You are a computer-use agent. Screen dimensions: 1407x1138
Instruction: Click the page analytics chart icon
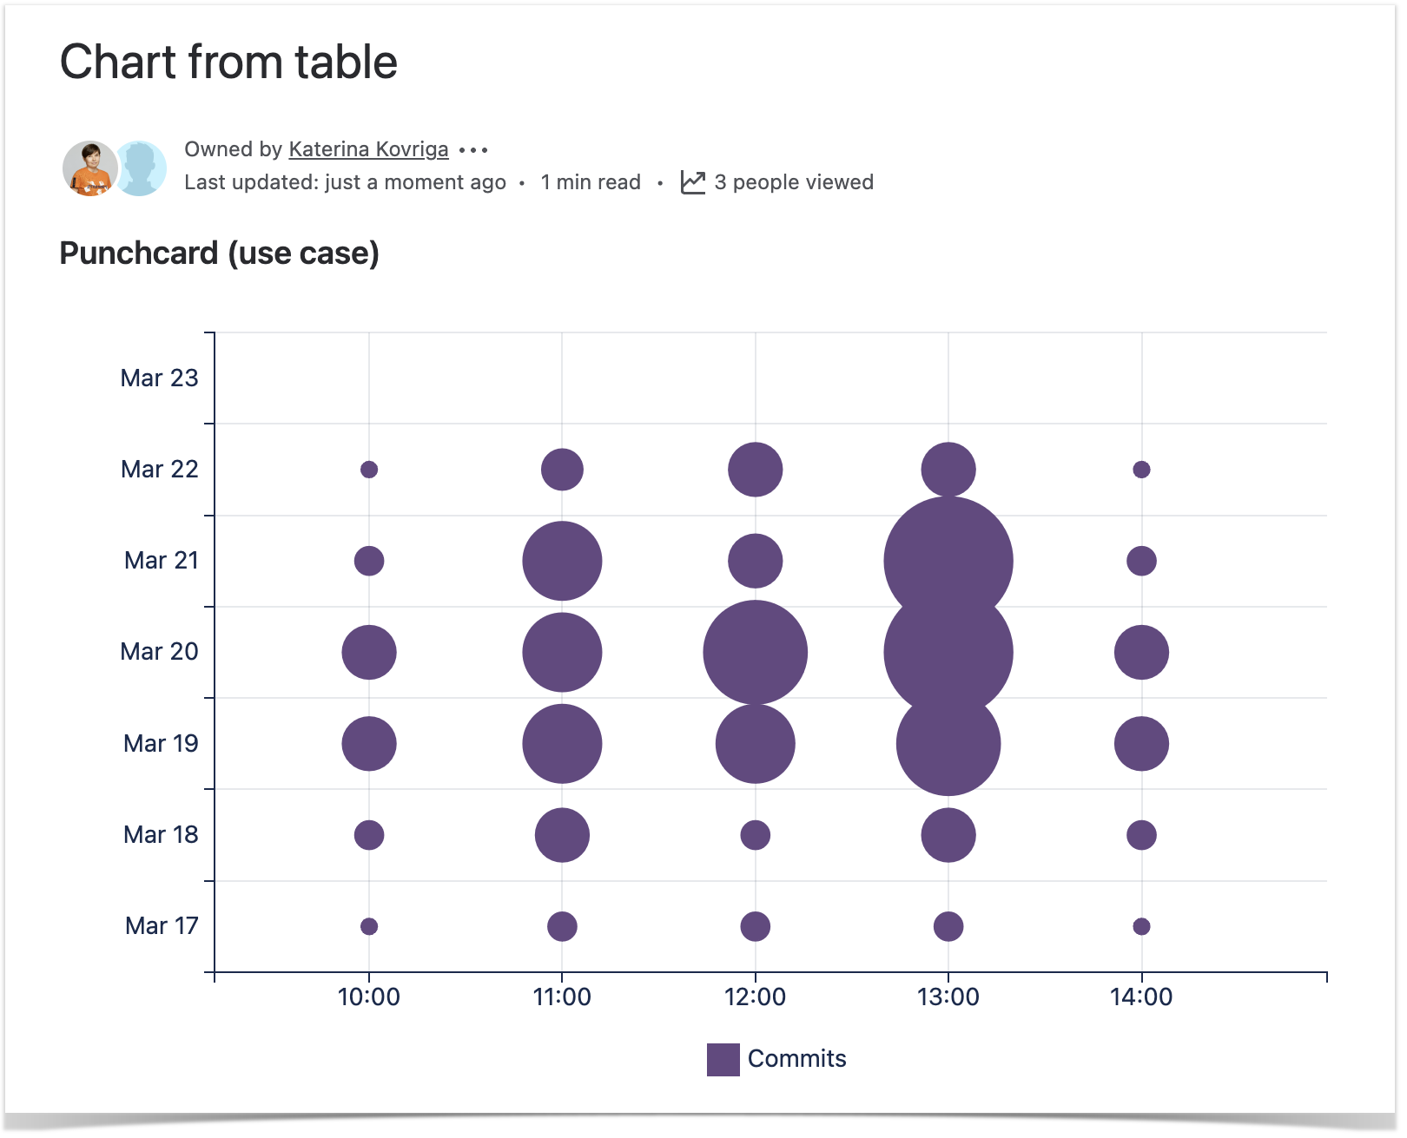point(692,182)
